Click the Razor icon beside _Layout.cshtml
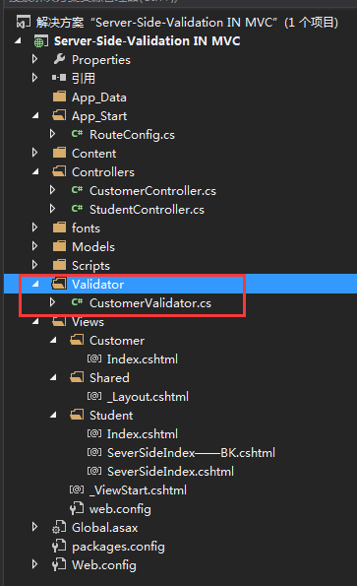Screen dimensions: 357x586 (x=94, y=396)
